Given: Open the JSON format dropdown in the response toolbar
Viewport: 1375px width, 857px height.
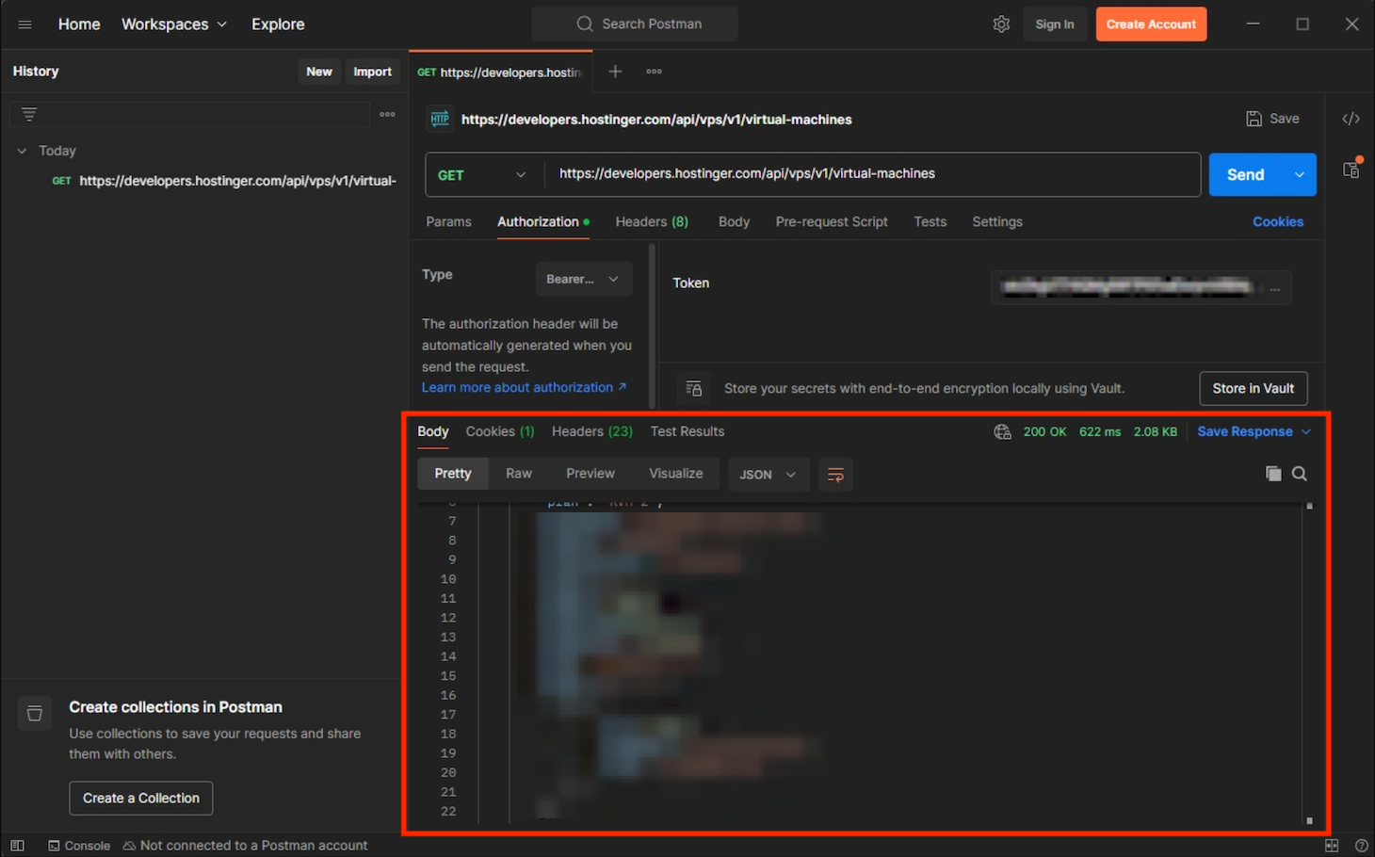Looking at the screenshot, I should [768, 474].
